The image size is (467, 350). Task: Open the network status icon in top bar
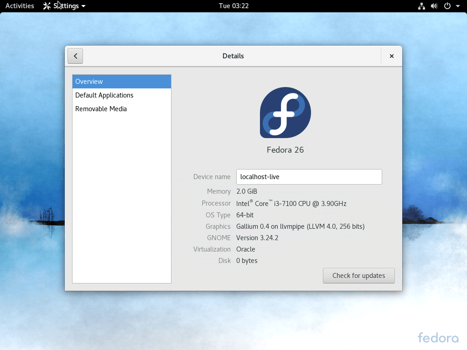pos(421,6)
